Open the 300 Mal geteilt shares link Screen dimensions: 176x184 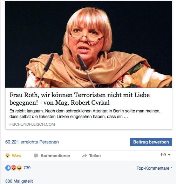[x=19, y=181]
